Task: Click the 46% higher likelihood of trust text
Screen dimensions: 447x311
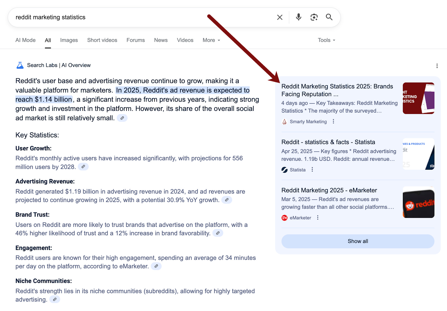Action: click(131, 229)
